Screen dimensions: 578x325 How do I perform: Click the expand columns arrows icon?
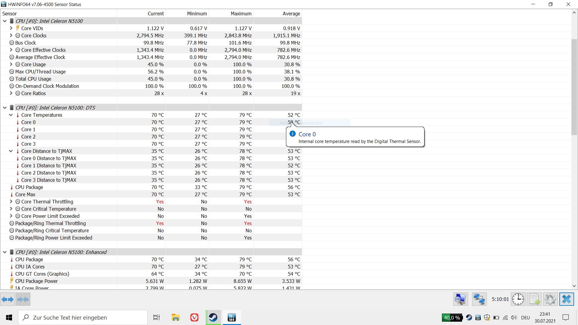coord(8,299)
